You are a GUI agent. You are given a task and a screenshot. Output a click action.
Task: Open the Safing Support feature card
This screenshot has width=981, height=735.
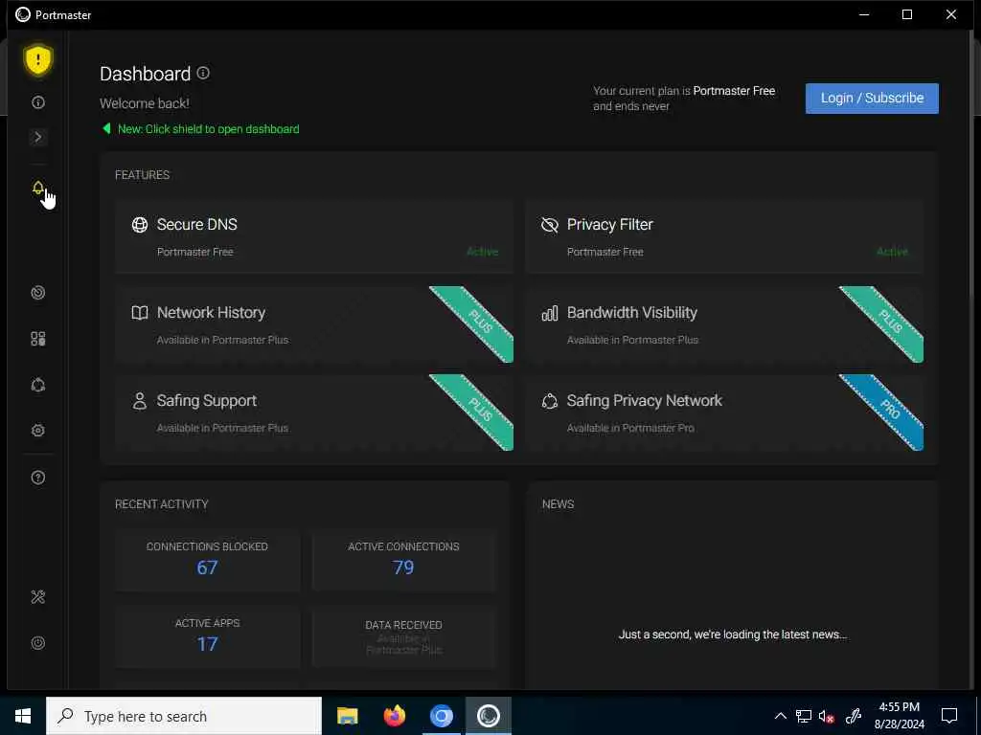pyautogui.click(x=314, y=412)
